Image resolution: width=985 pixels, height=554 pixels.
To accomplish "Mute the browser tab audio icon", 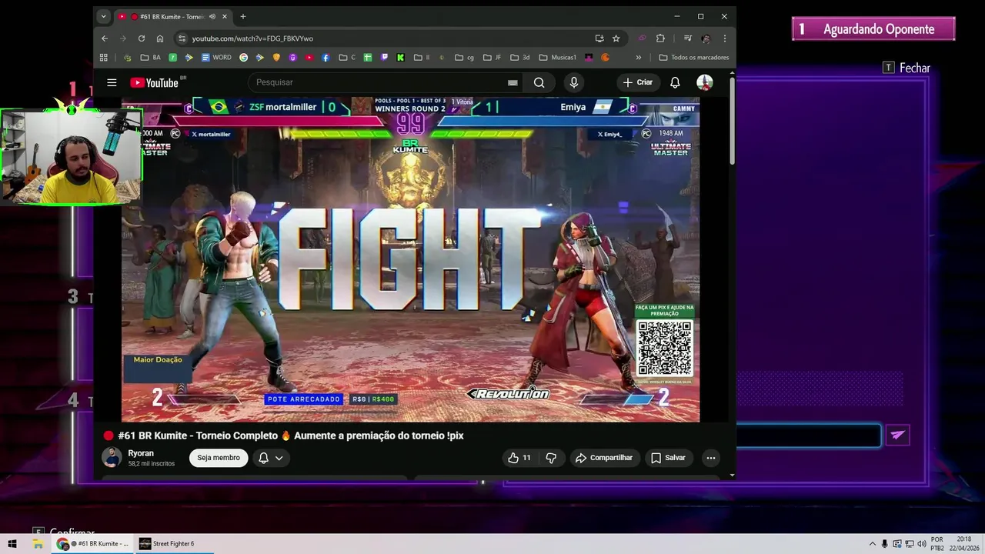I will pyautogui.click(x=212, y=16).
